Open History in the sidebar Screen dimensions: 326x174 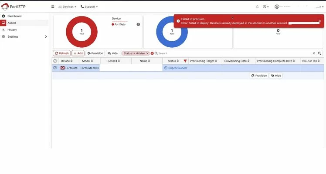pyautogui.click(x=12, y=30)
